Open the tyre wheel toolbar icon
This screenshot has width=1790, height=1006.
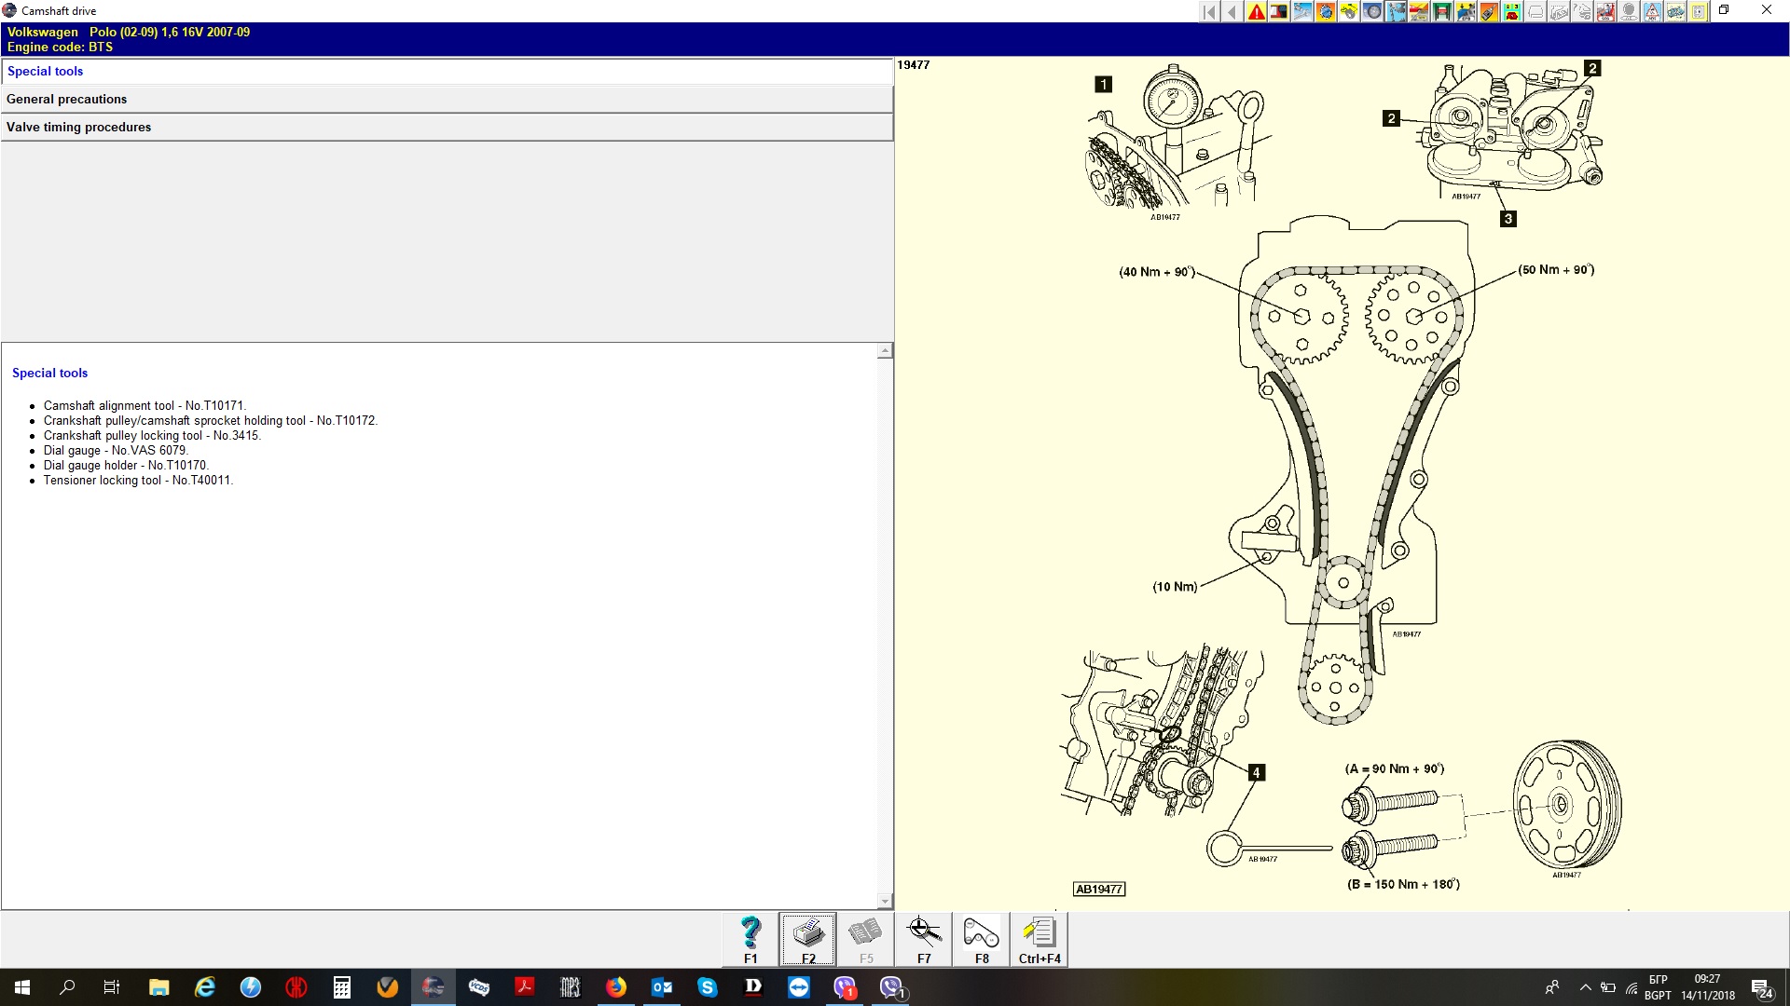pyautogui.click(x=1372, y=11)
